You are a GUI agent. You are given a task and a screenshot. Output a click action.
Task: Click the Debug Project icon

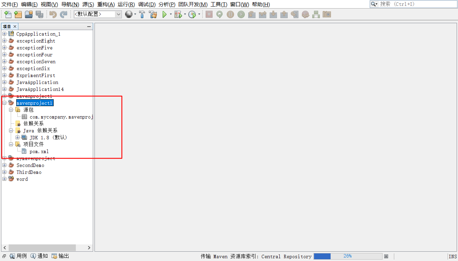pyautogui.click(x=178, y=15)
